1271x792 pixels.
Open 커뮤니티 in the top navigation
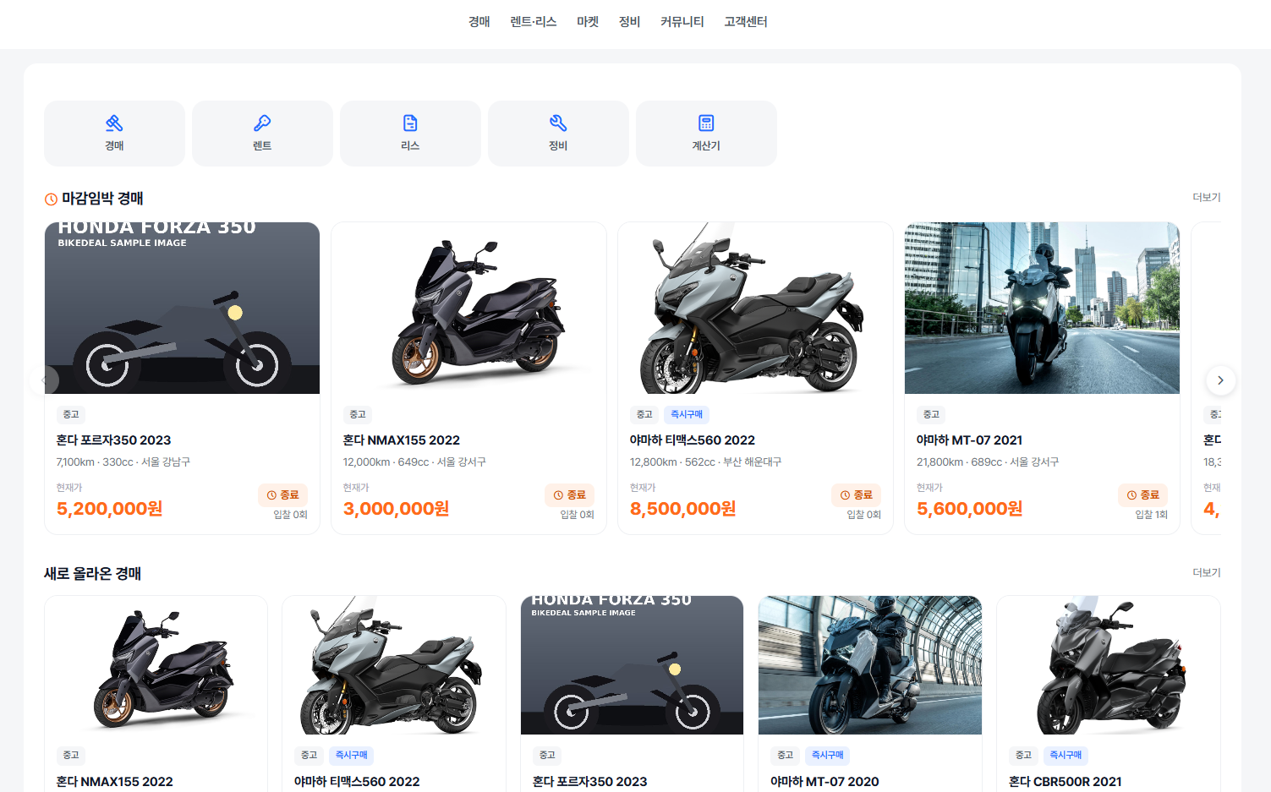[x=682, y=22]
